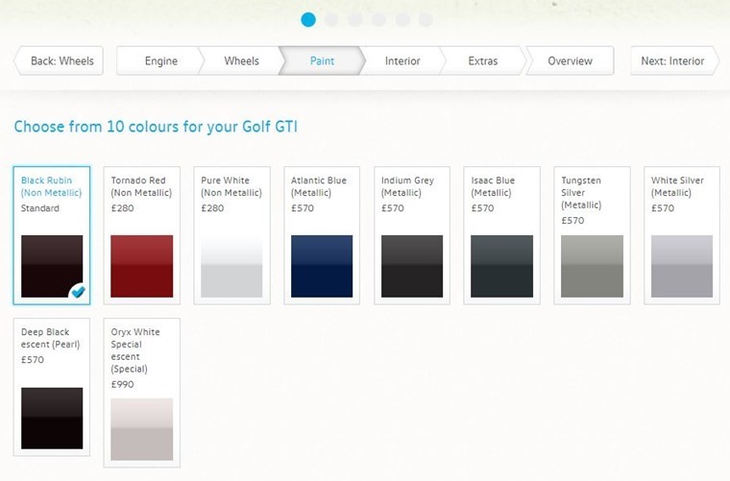Screen dimensions: 730x481
Task: Choose the Pure White paint swatch
Action: point(231,266)
